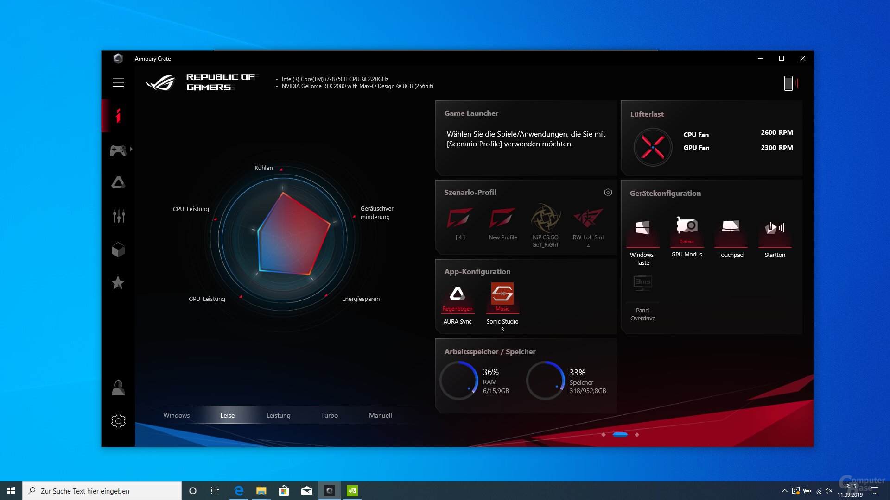Open the Settings gear in the sidebar
This screenshot has width=890, height=500.
tap(118, 421)
